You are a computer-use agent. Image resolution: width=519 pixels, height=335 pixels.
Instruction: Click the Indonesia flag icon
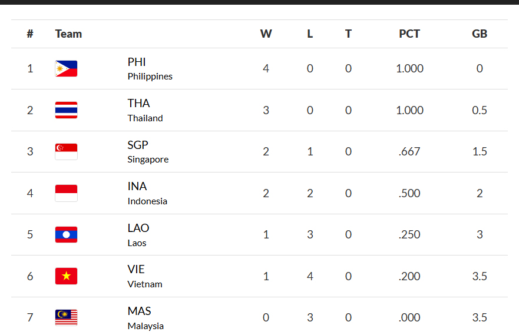tap(66, 193)
